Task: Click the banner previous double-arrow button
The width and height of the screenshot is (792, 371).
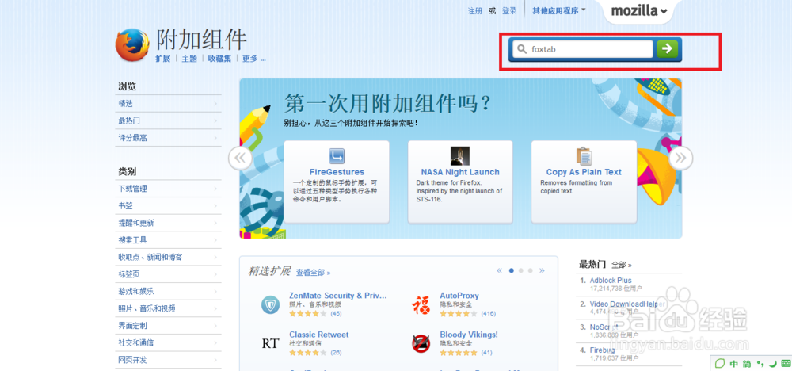Action: [240, 159]
